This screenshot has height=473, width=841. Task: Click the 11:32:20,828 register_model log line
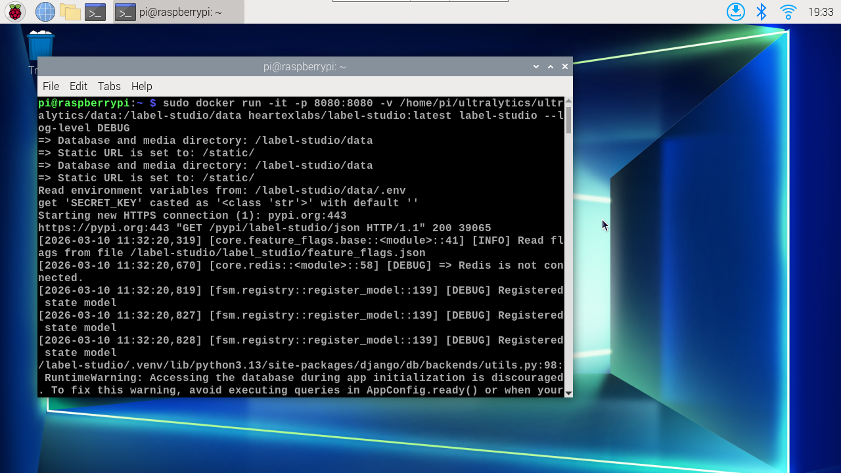point(301,347)
